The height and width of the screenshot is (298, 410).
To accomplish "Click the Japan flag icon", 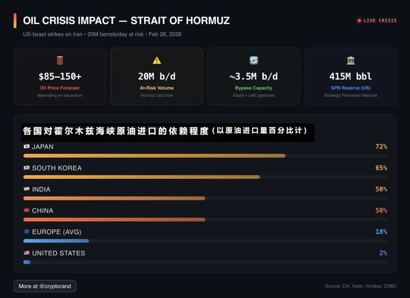I will [27, 147].
